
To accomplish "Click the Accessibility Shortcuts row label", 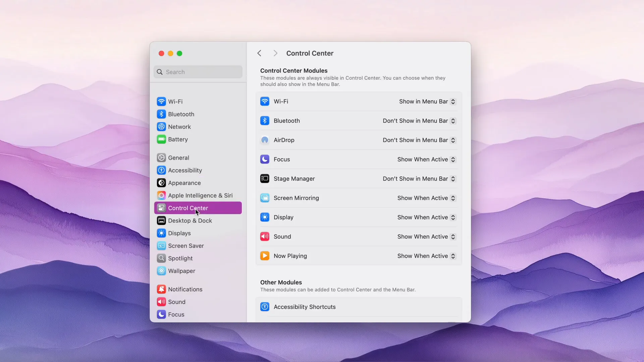I will (305, 307).
